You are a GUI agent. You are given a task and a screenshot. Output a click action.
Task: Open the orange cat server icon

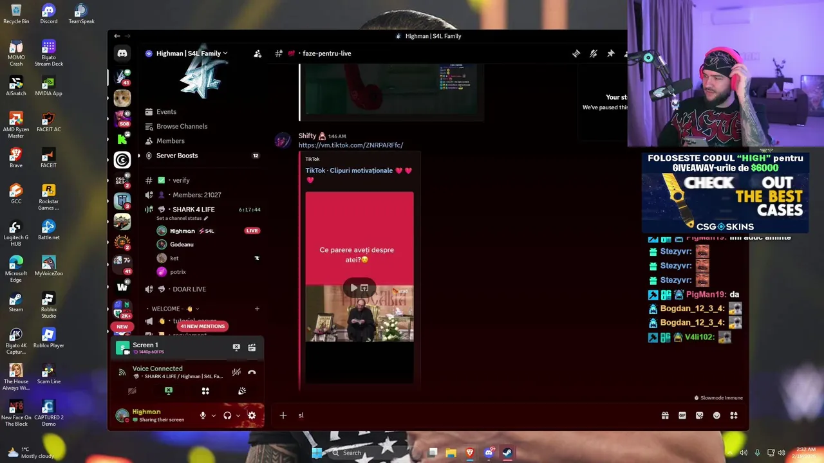[122, 98]
